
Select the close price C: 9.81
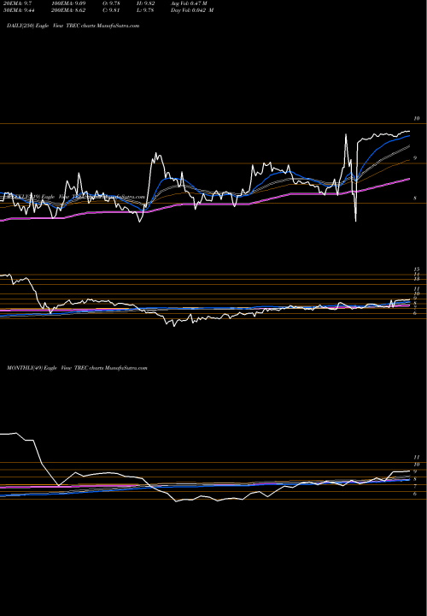click(111, 10)
